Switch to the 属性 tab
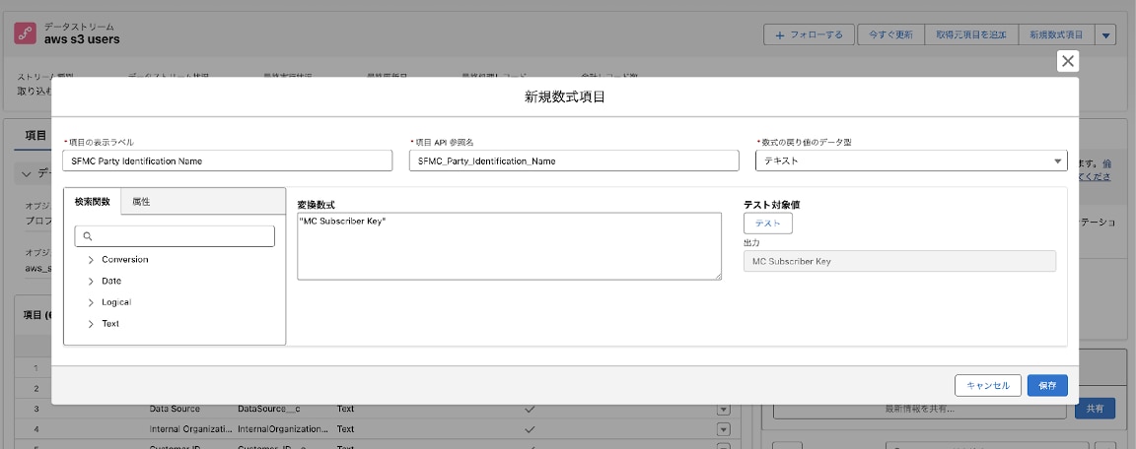Screen dimensions: 1136x449 (x=141, y=201)
